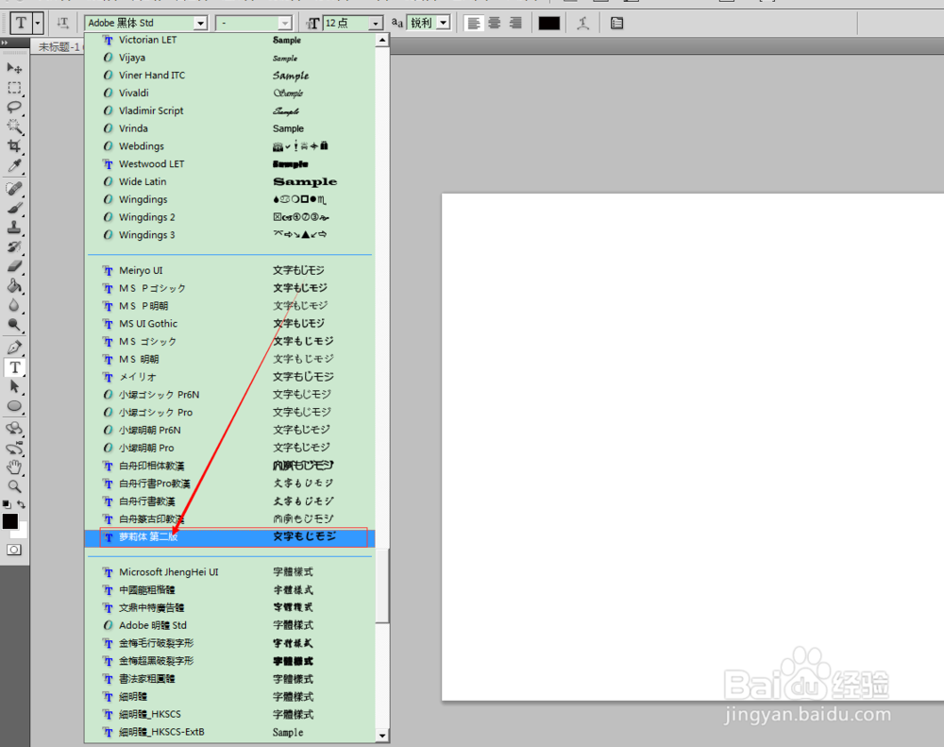Open the Character and Paragraph panel icon
The image size is (944, 747).
616,23
